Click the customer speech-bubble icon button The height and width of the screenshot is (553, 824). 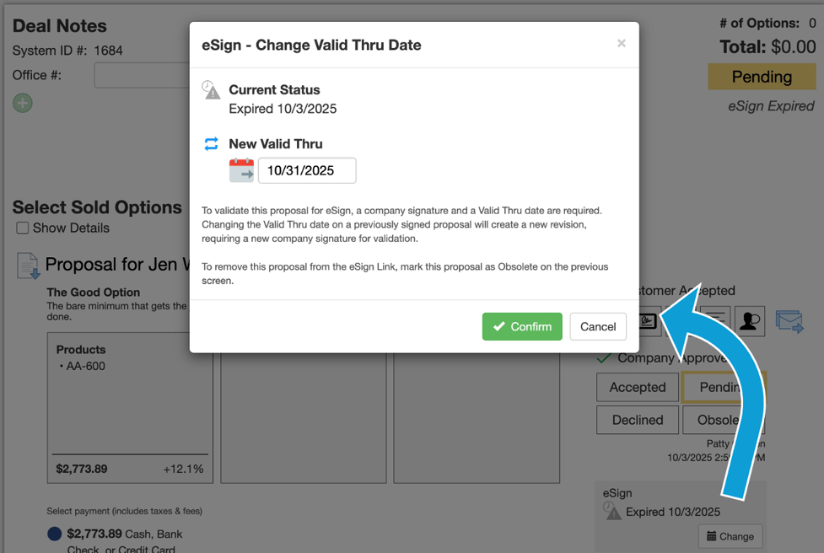tap(750, 321)
